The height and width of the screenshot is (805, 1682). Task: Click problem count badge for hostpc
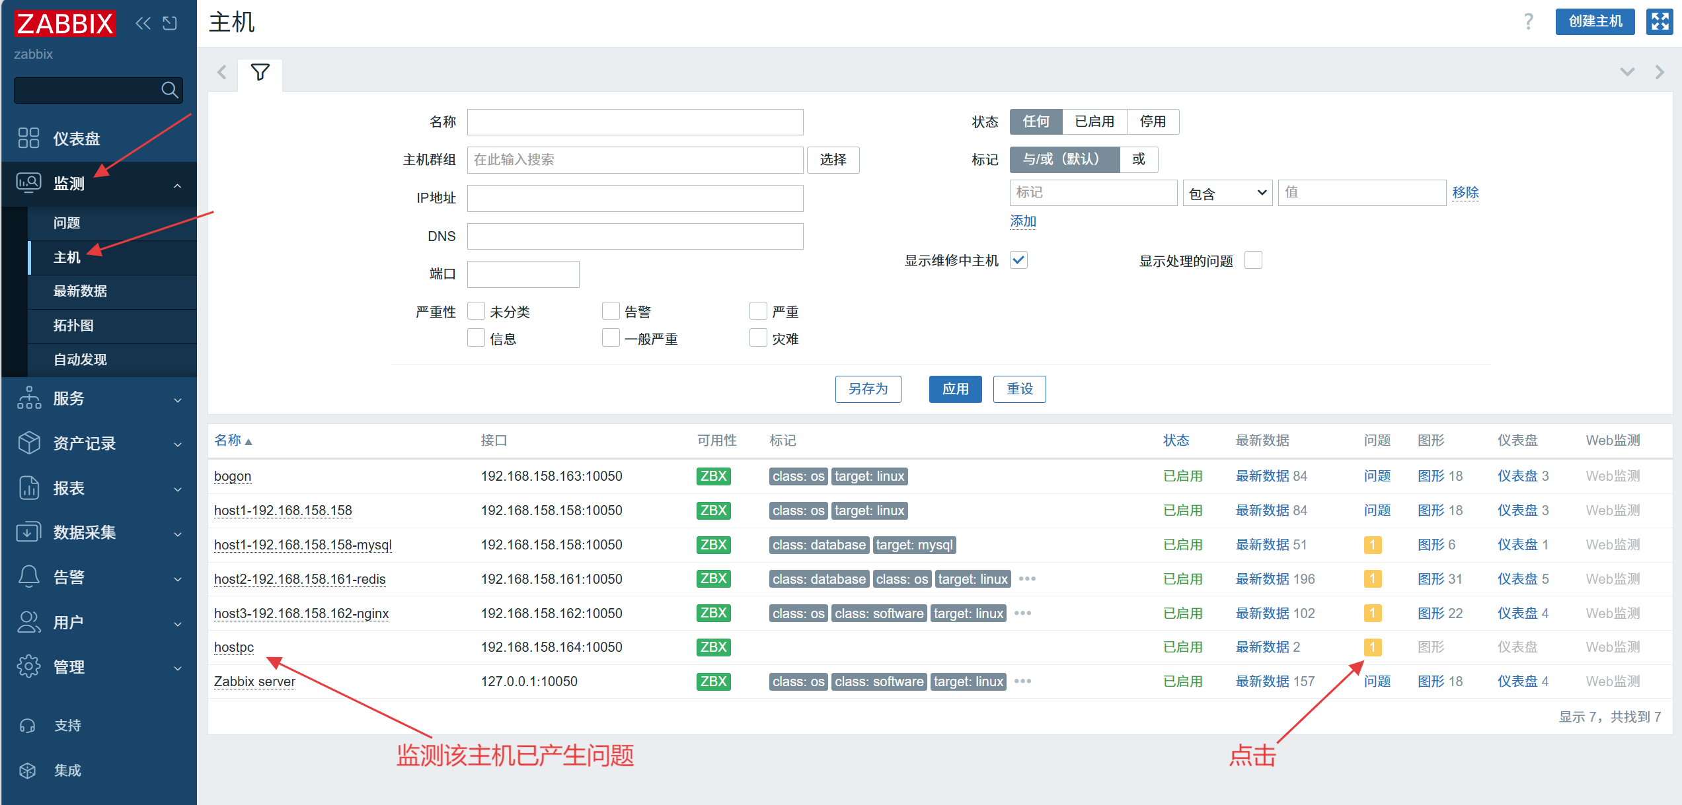tap(1372, 647)
